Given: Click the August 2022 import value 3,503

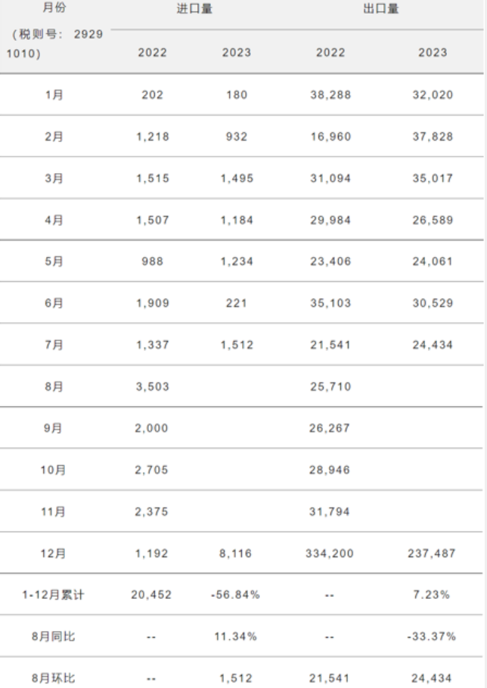Looking at the screenshot, I should [x=152, y=386].
